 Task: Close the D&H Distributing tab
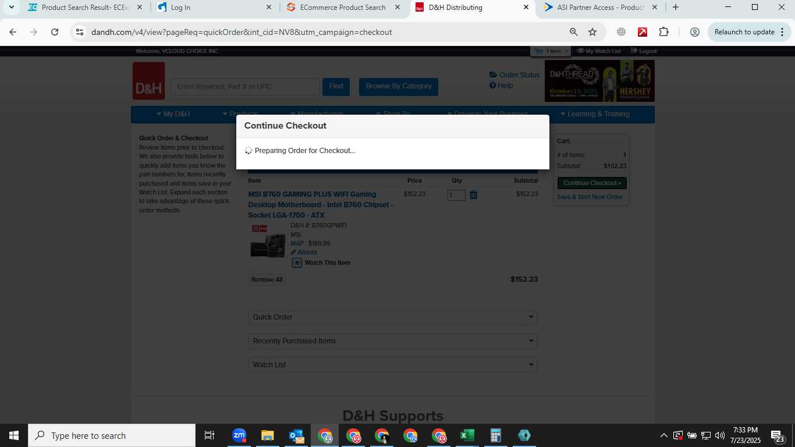pos(526,8)
